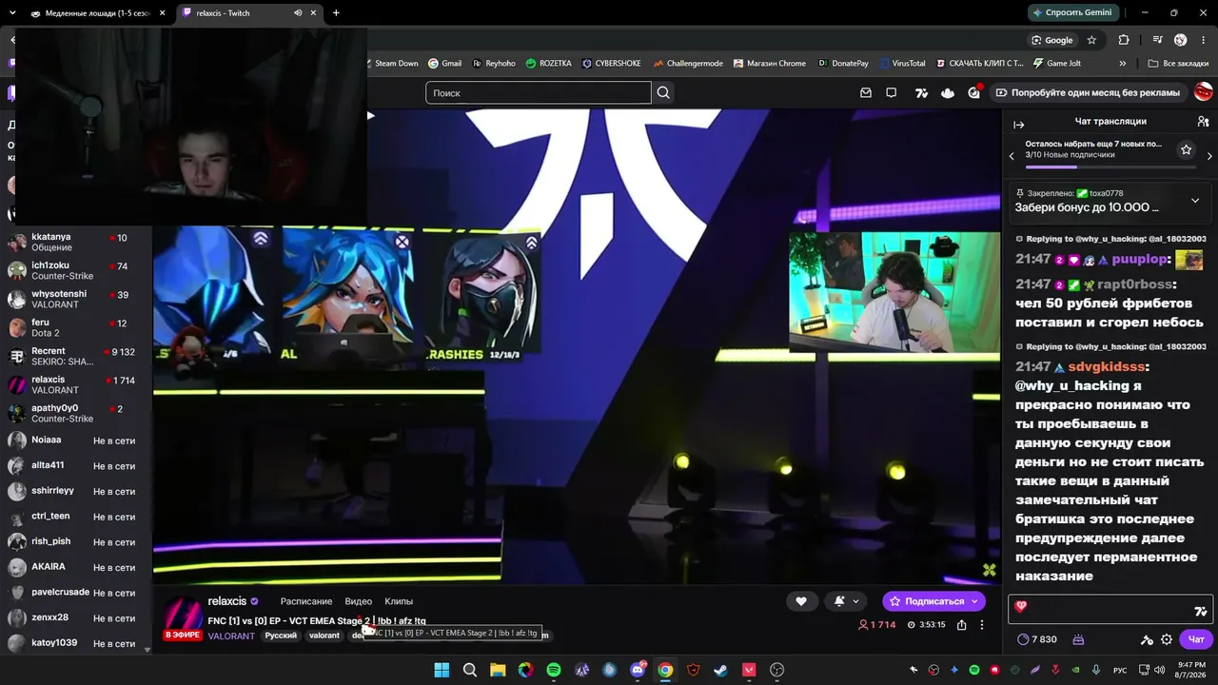Click Спросить Gemini button
This screenshot has width=1218, height=685.
point(1071,12)
